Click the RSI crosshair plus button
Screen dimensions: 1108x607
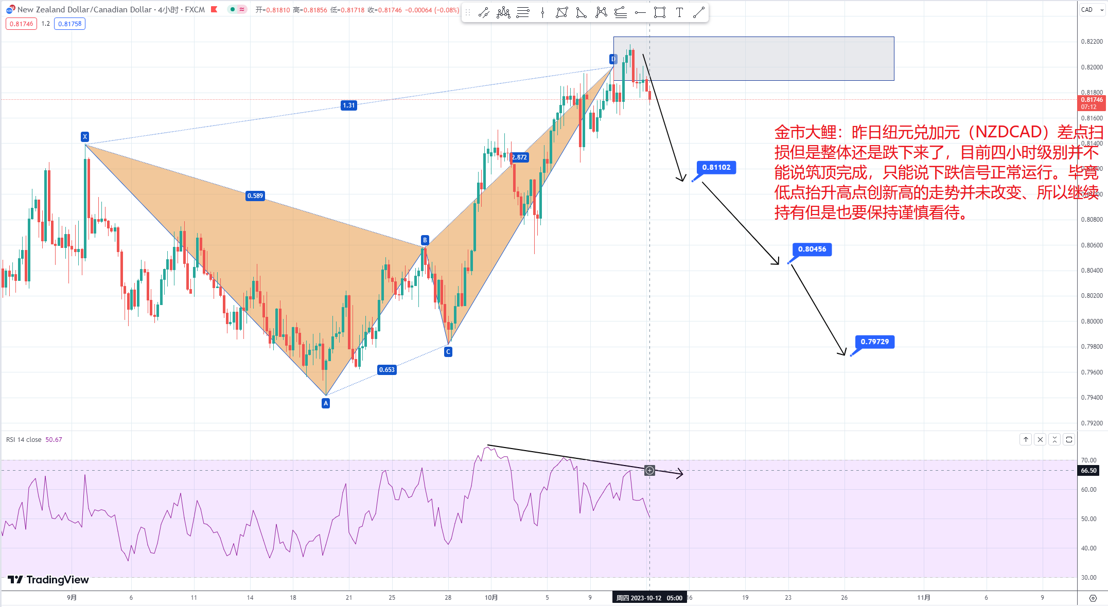click(x=649, y=470)
